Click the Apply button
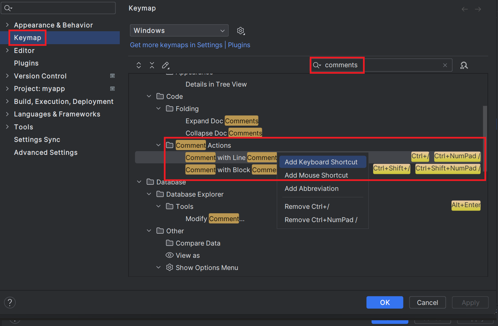Image resolution: width=498 pixels, height=326 pixels. tap(470, 302)
